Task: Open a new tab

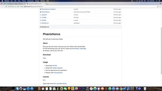Action: point(47,4)
